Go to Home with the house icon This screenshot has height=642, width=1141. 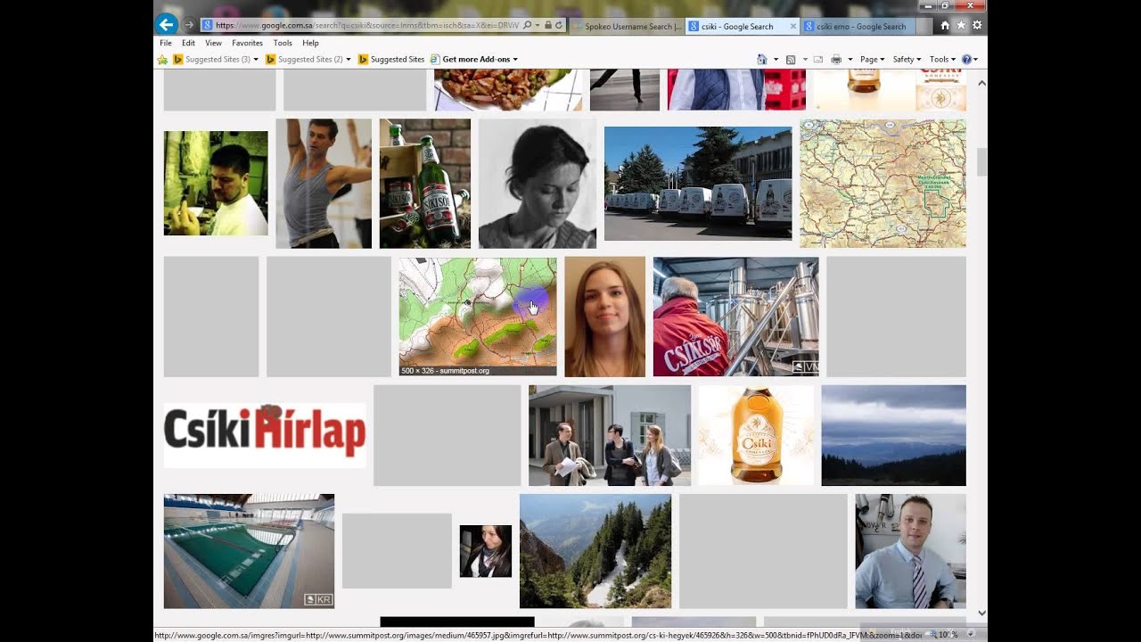pos(945,26)
